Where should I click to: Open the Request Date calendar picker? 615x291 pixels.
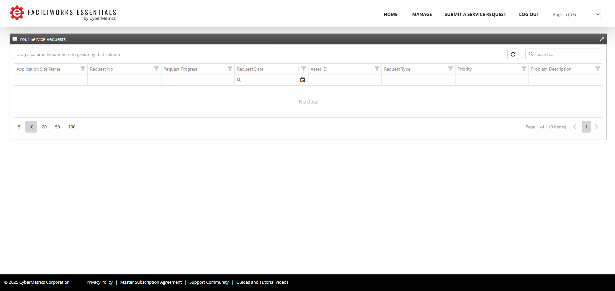pyautogui.click(x=302, y=80)
